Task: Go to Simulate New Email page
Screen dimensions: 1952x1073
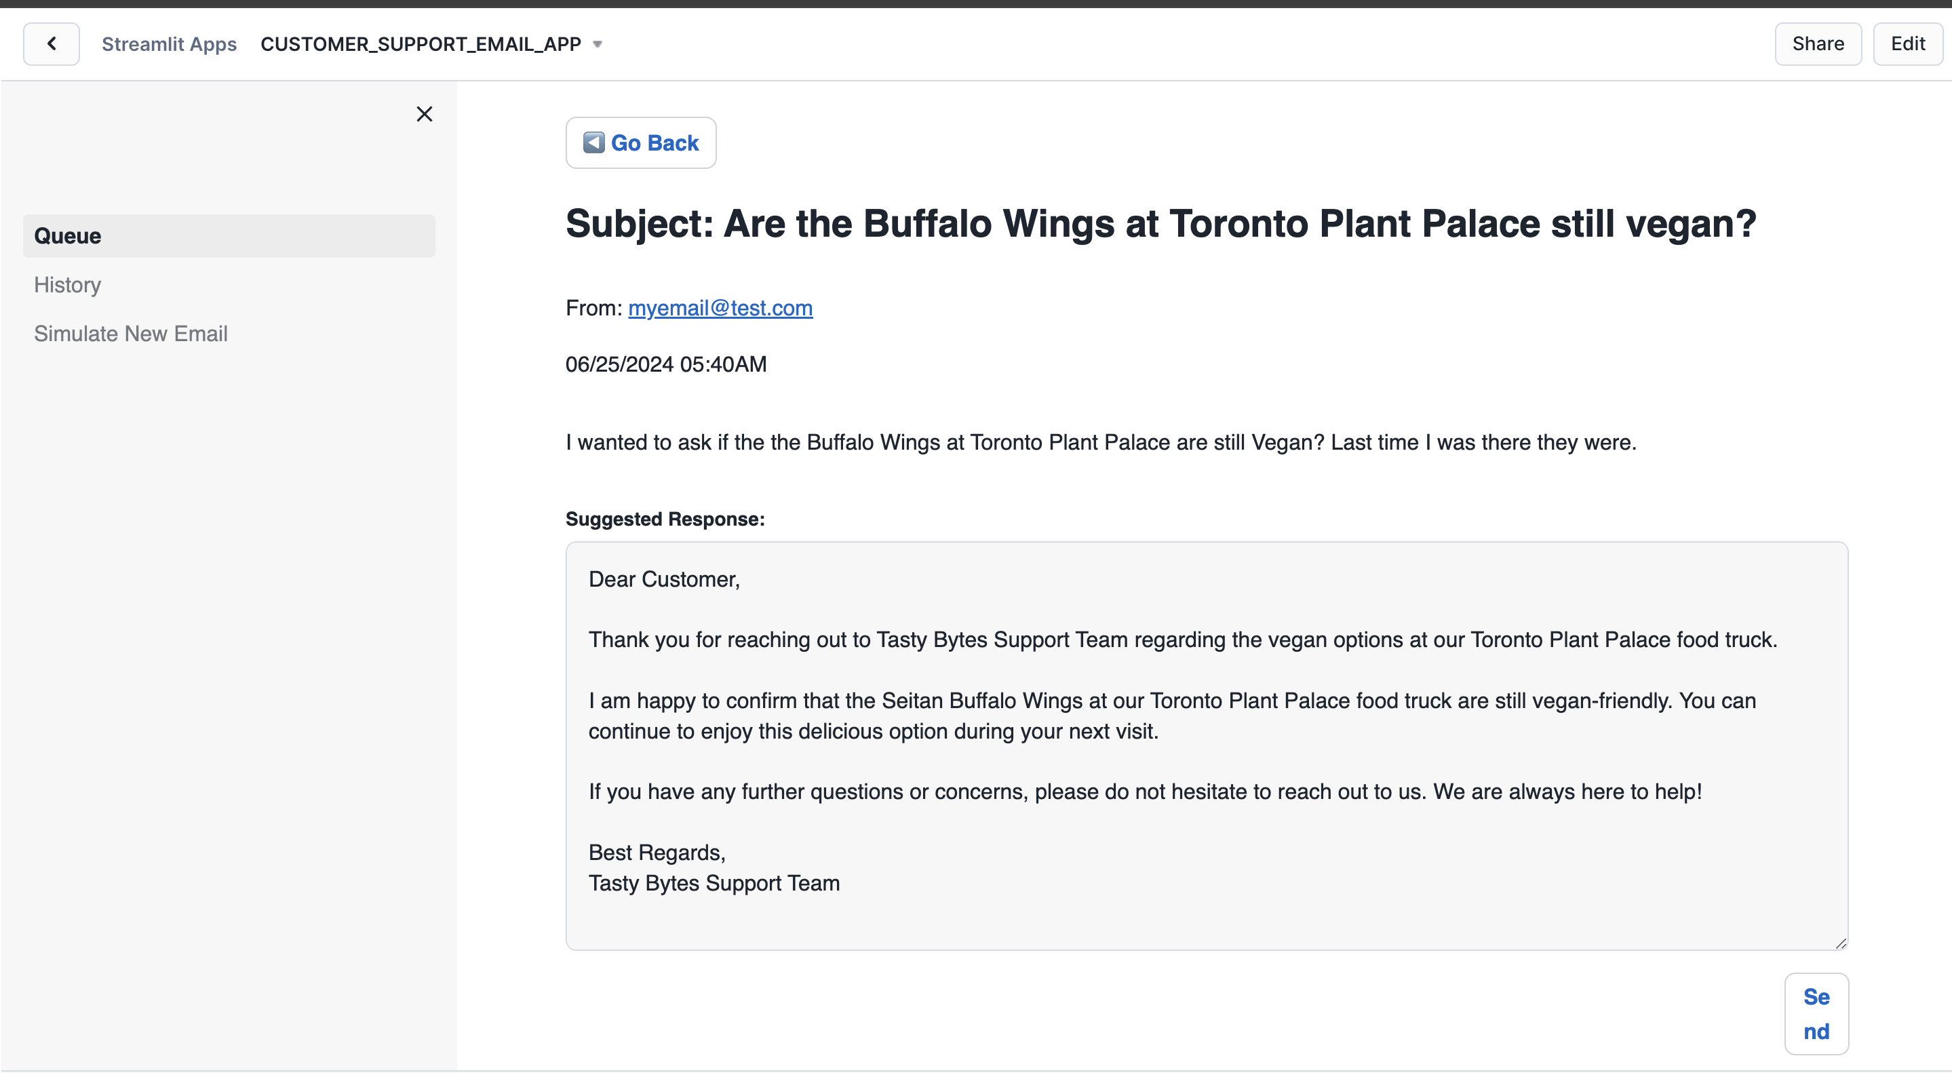Action: 130,334
